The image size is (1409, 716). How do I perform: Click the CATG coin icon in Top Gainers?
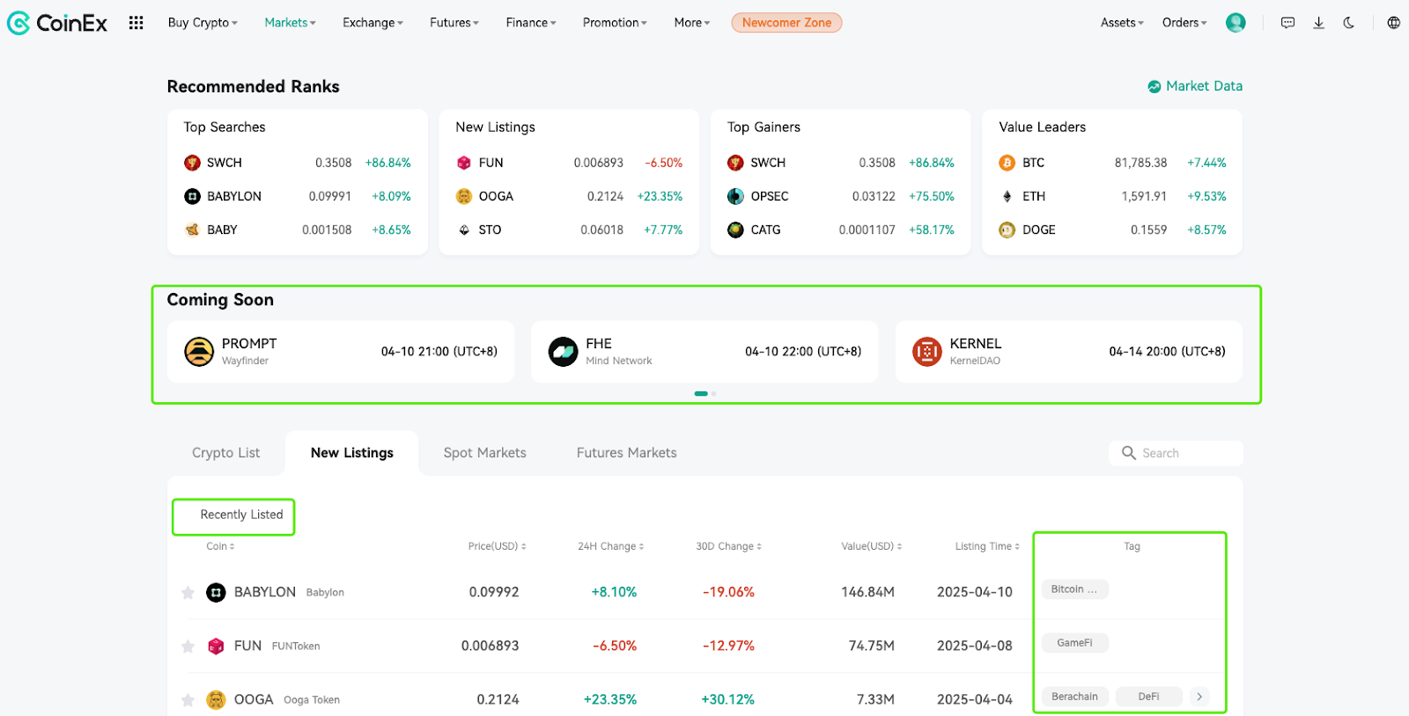pos(735,230)
